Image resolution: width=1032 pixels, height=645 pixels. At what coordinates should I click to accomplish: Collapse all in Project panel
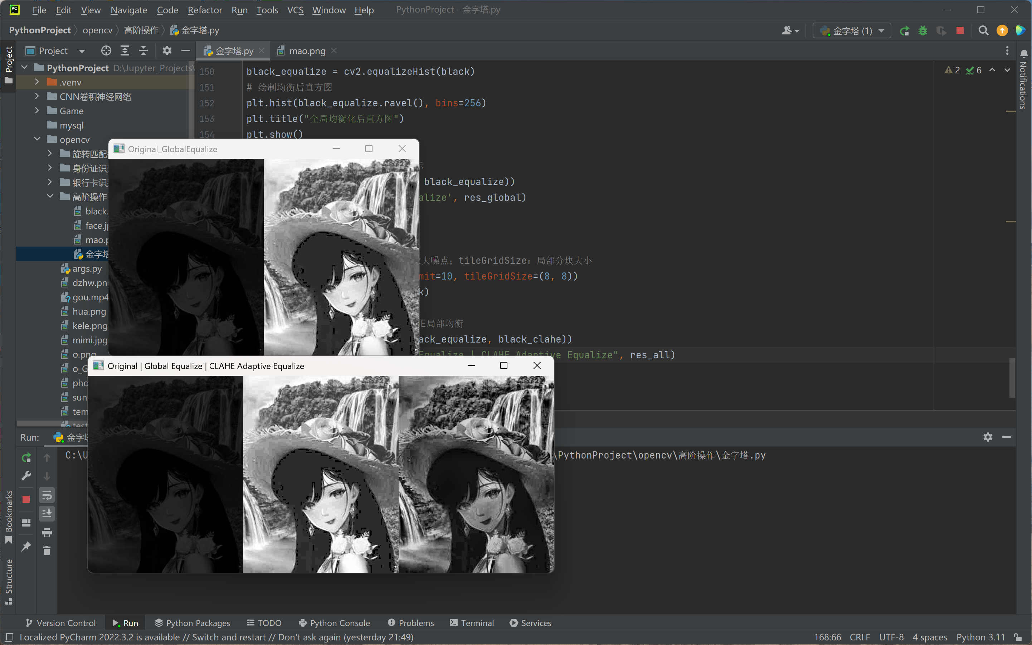tap(144, 51)
